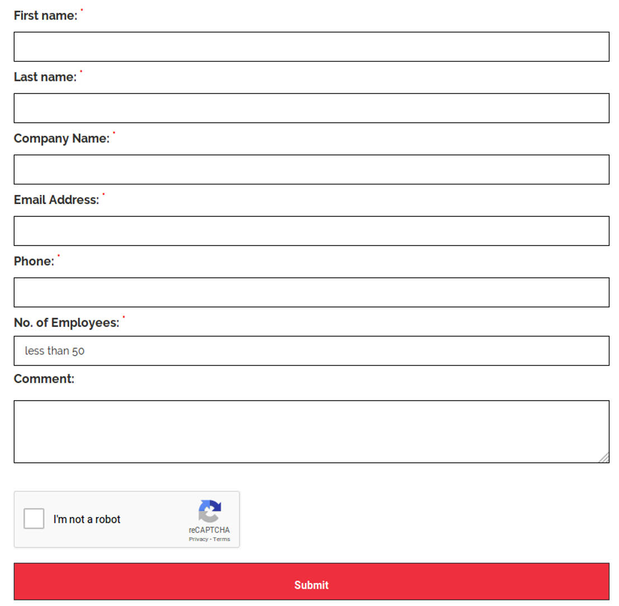Viewport: 619px width, 606px height.
Task: Open the reCAPTCHA Privacy link
Action: (198, 539)
